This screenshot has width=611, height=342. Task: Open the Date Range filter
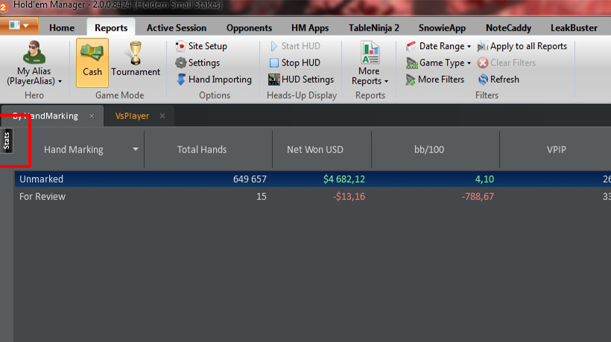pyautogui.click(x=438, y=46)
